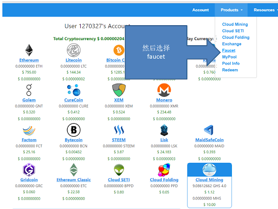Open the Litecoin link

73,60
